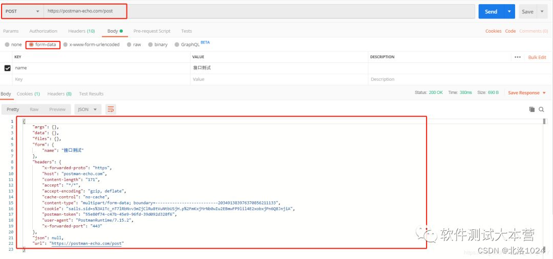Open the Save dropdown arrow
This screenshot has width=553, height=259.
(542, 12)
